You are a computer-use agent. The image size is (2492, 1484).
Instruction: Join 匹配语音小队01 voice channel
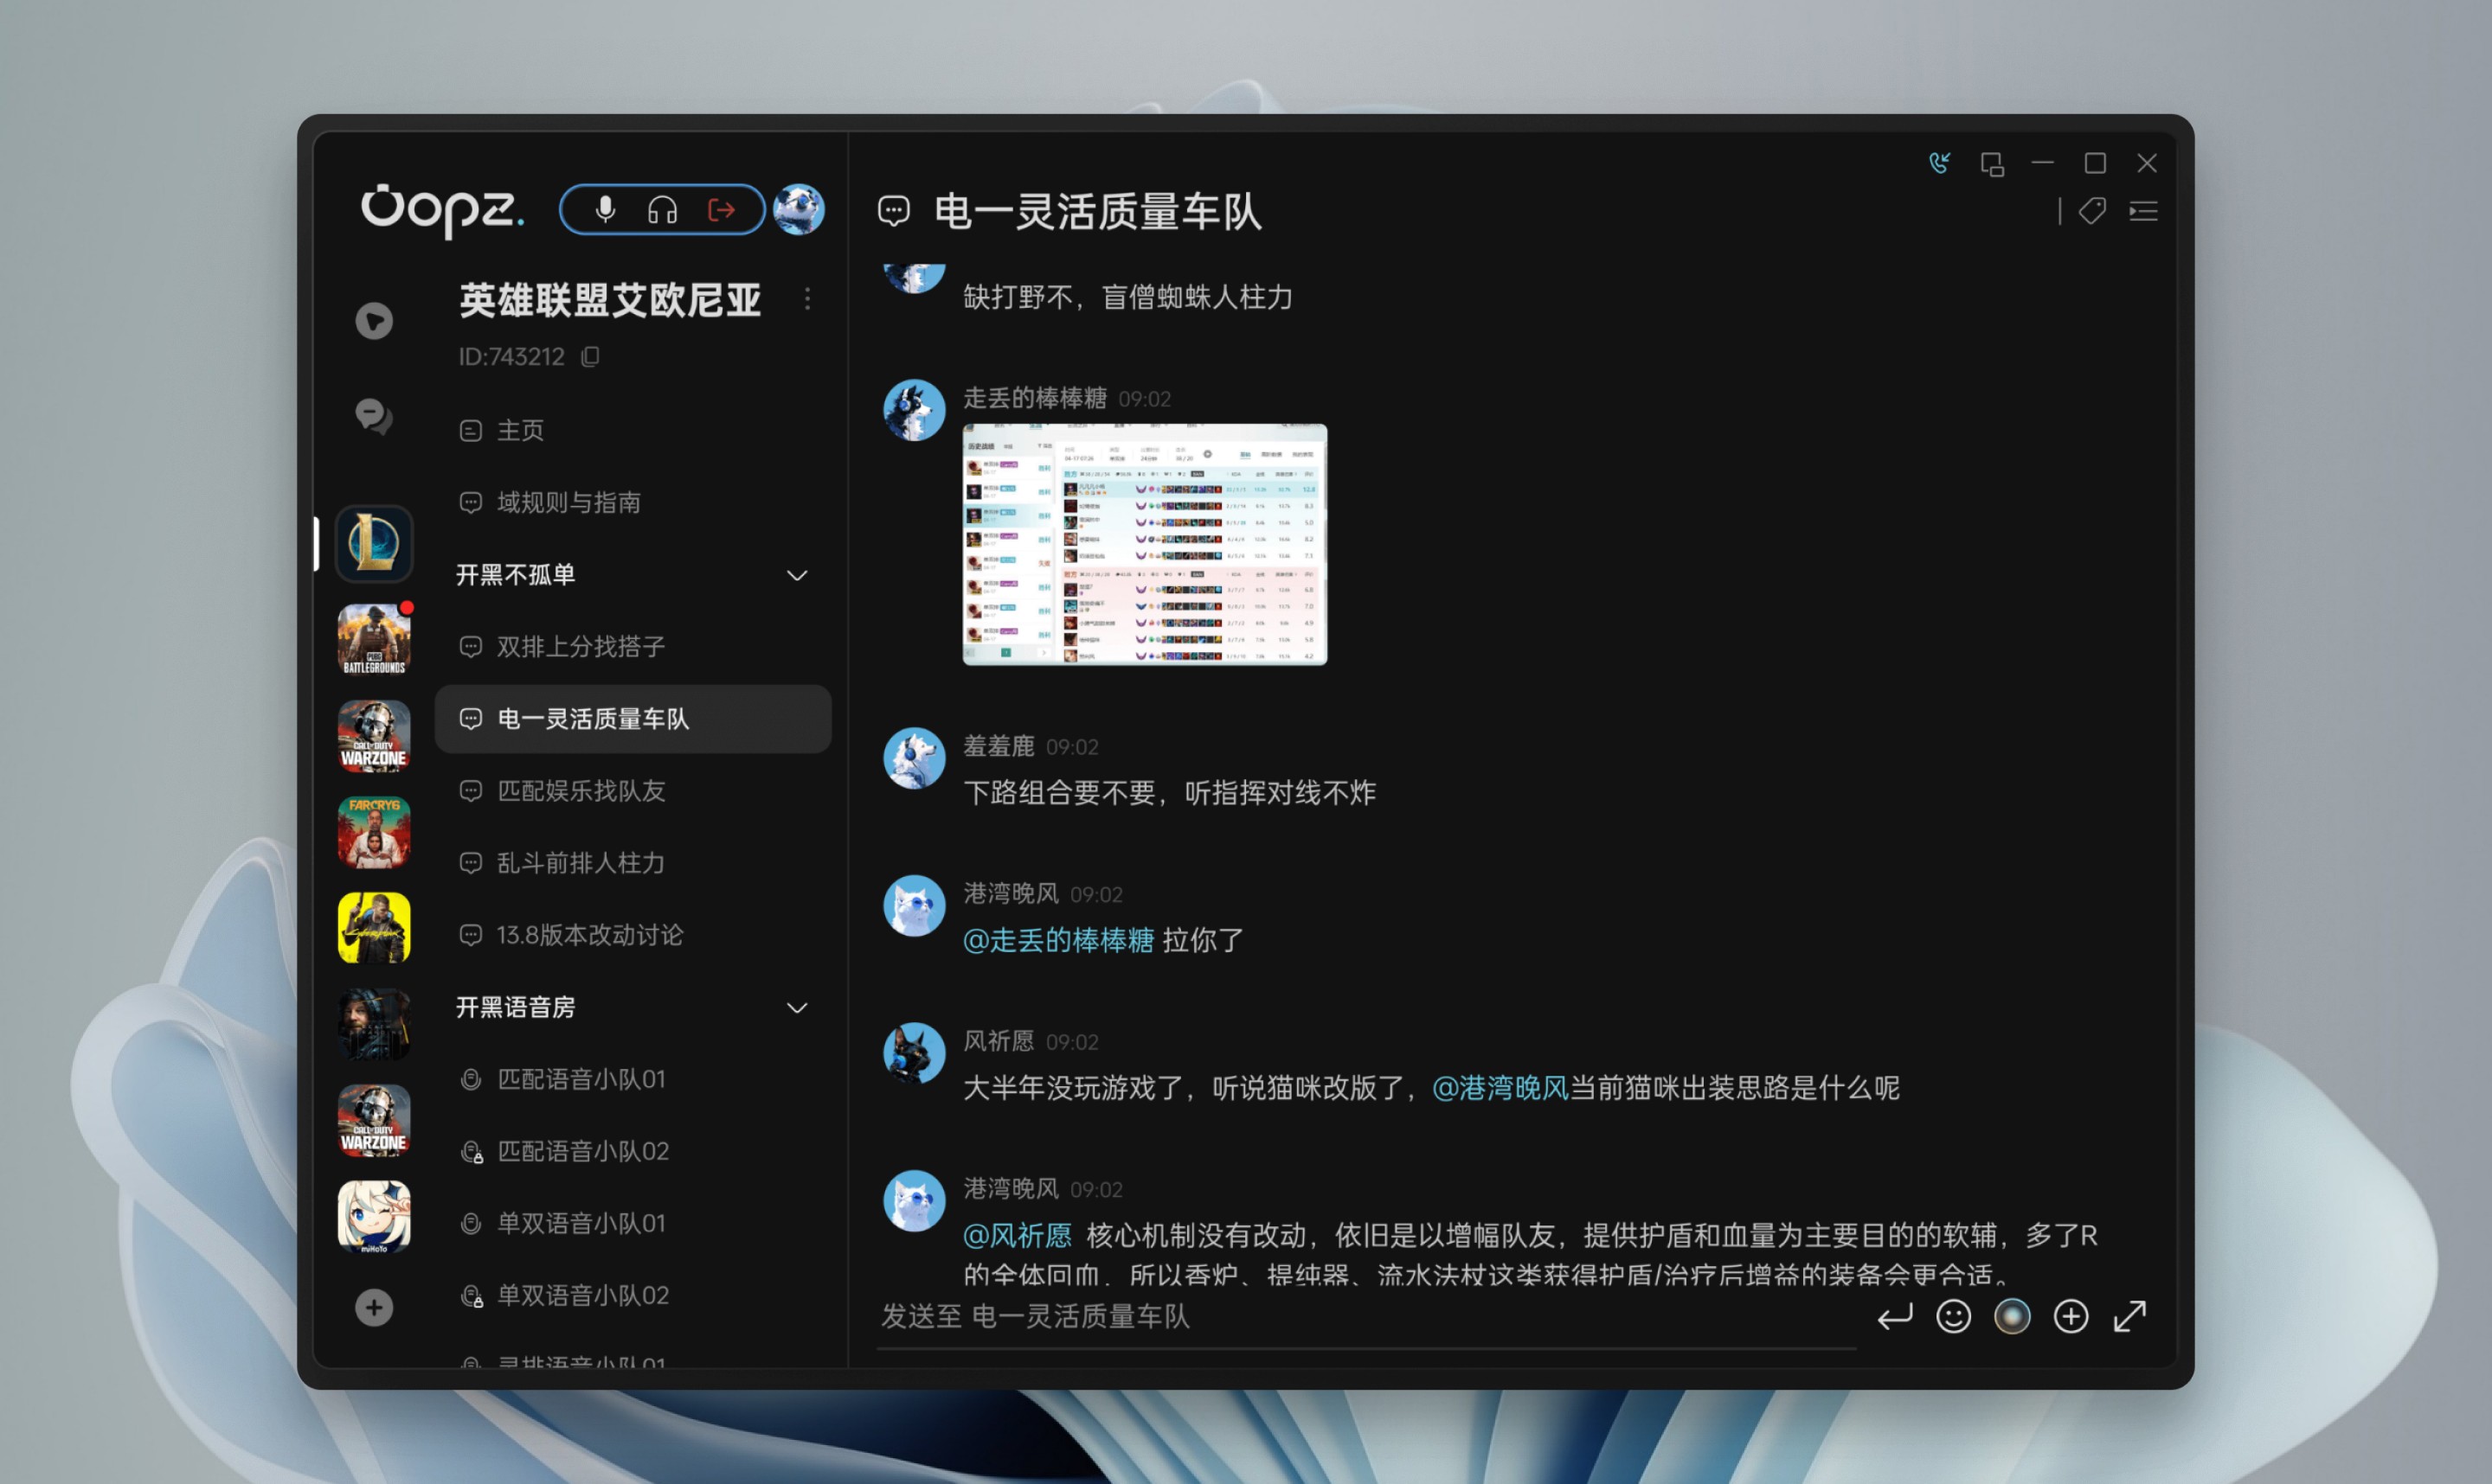[x=581, y=1080]
